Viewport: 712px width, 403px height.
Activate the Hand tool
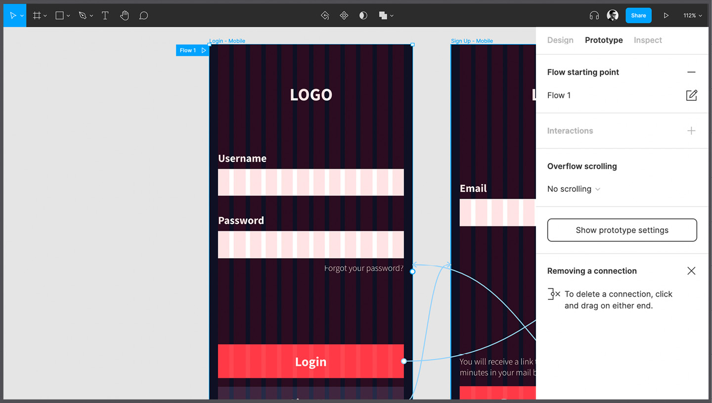coord(124,15)
